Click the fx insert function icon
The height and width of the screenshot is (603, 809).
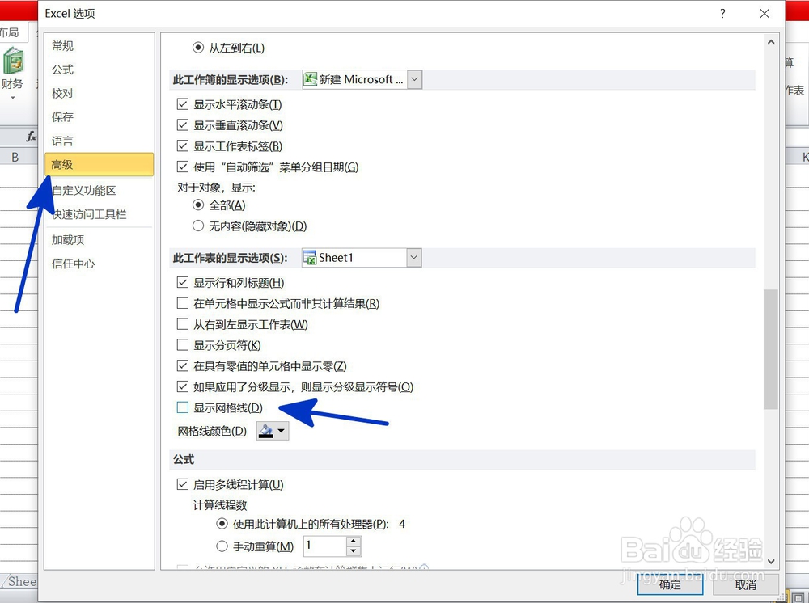[x=30, y=136]
